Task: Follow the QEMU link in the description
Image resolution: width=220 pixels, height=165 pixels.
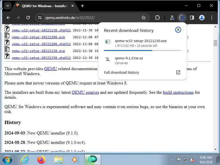Action: 51,69
